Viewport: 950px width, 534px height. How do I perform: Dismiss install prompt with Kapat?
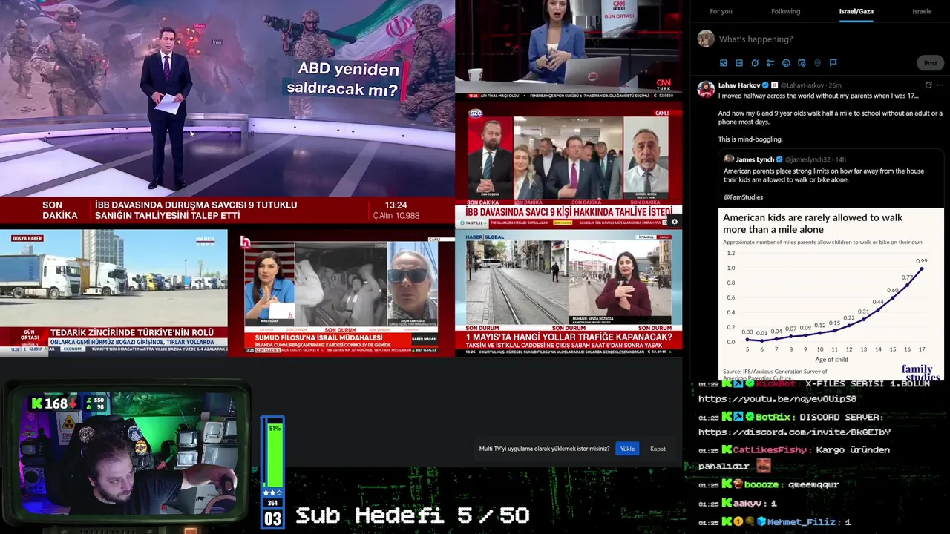658,449
